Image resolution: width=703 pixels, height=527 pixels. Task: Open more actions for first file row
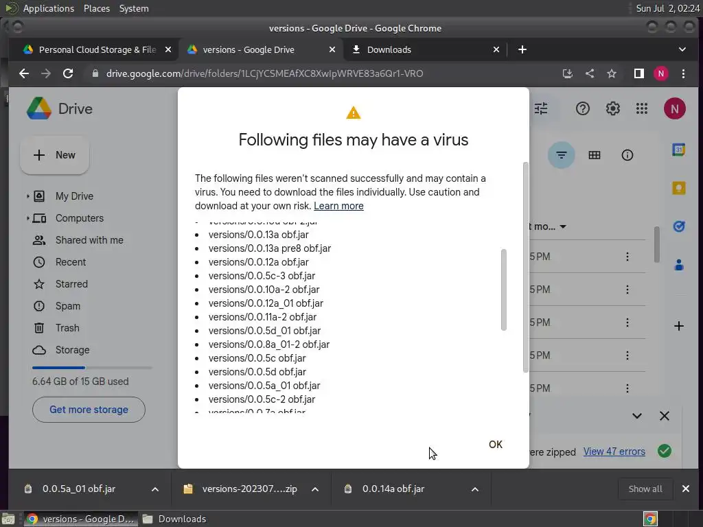[627, 257]
